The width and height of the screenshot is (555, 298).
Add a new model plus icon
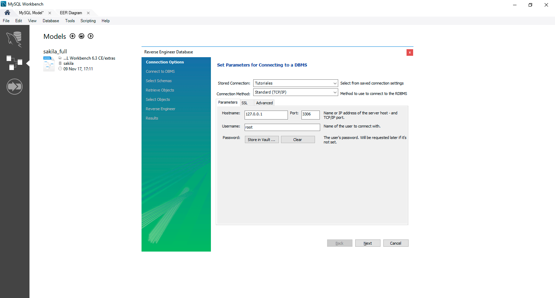point(72,36)
